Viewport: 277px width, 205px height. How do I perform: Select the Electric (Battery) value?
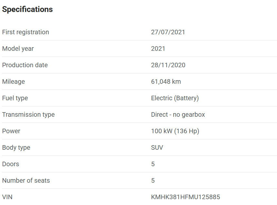[x=175, y=98]
